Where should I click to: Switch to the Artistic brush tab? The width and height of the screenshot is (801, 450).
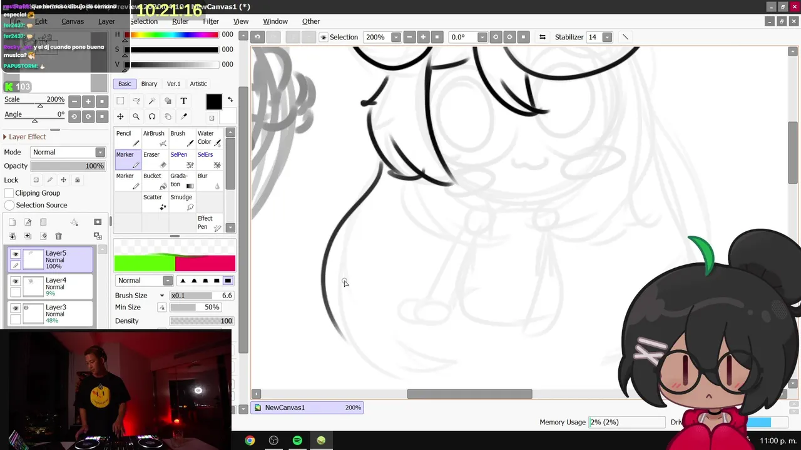click(198, 84)
